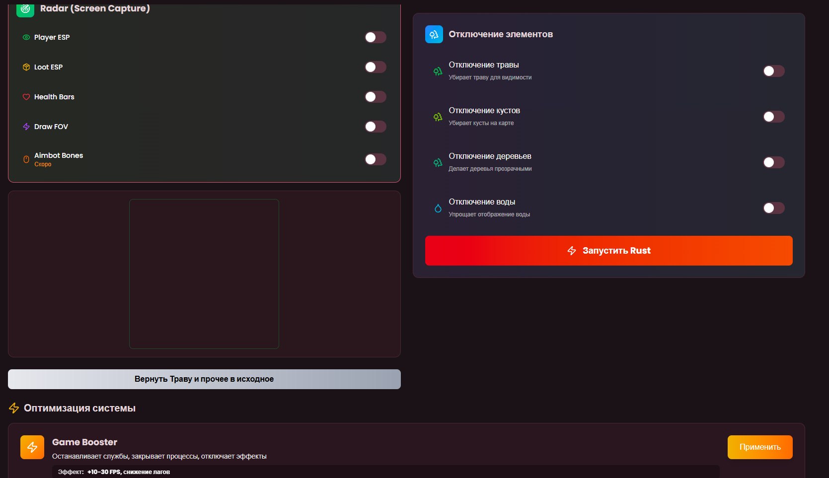Click the lightning icon in Запустить Rust button
The width and height of the screenshot is (829, 478).
[572, 251]
